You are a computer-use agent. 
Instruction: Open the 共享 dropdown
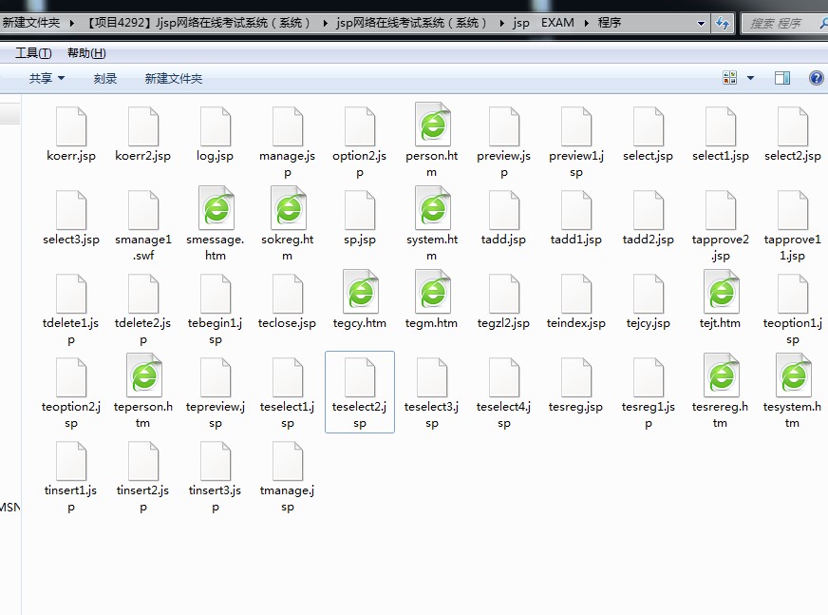[x=47, y=78]
